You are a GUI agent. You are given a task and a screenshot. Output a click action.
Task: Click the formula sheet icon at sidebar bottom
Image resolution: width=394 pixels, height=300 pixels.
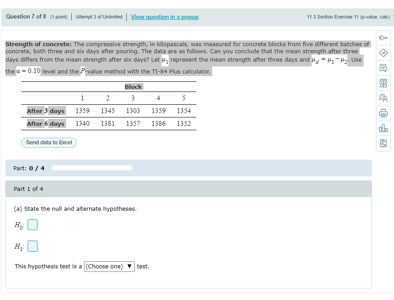pyautogui.click(x=383, y=142)
